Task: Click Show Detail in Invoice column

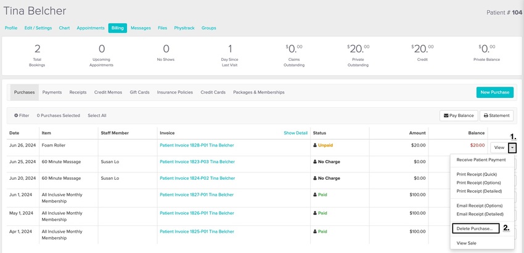Action: (295, 133)
